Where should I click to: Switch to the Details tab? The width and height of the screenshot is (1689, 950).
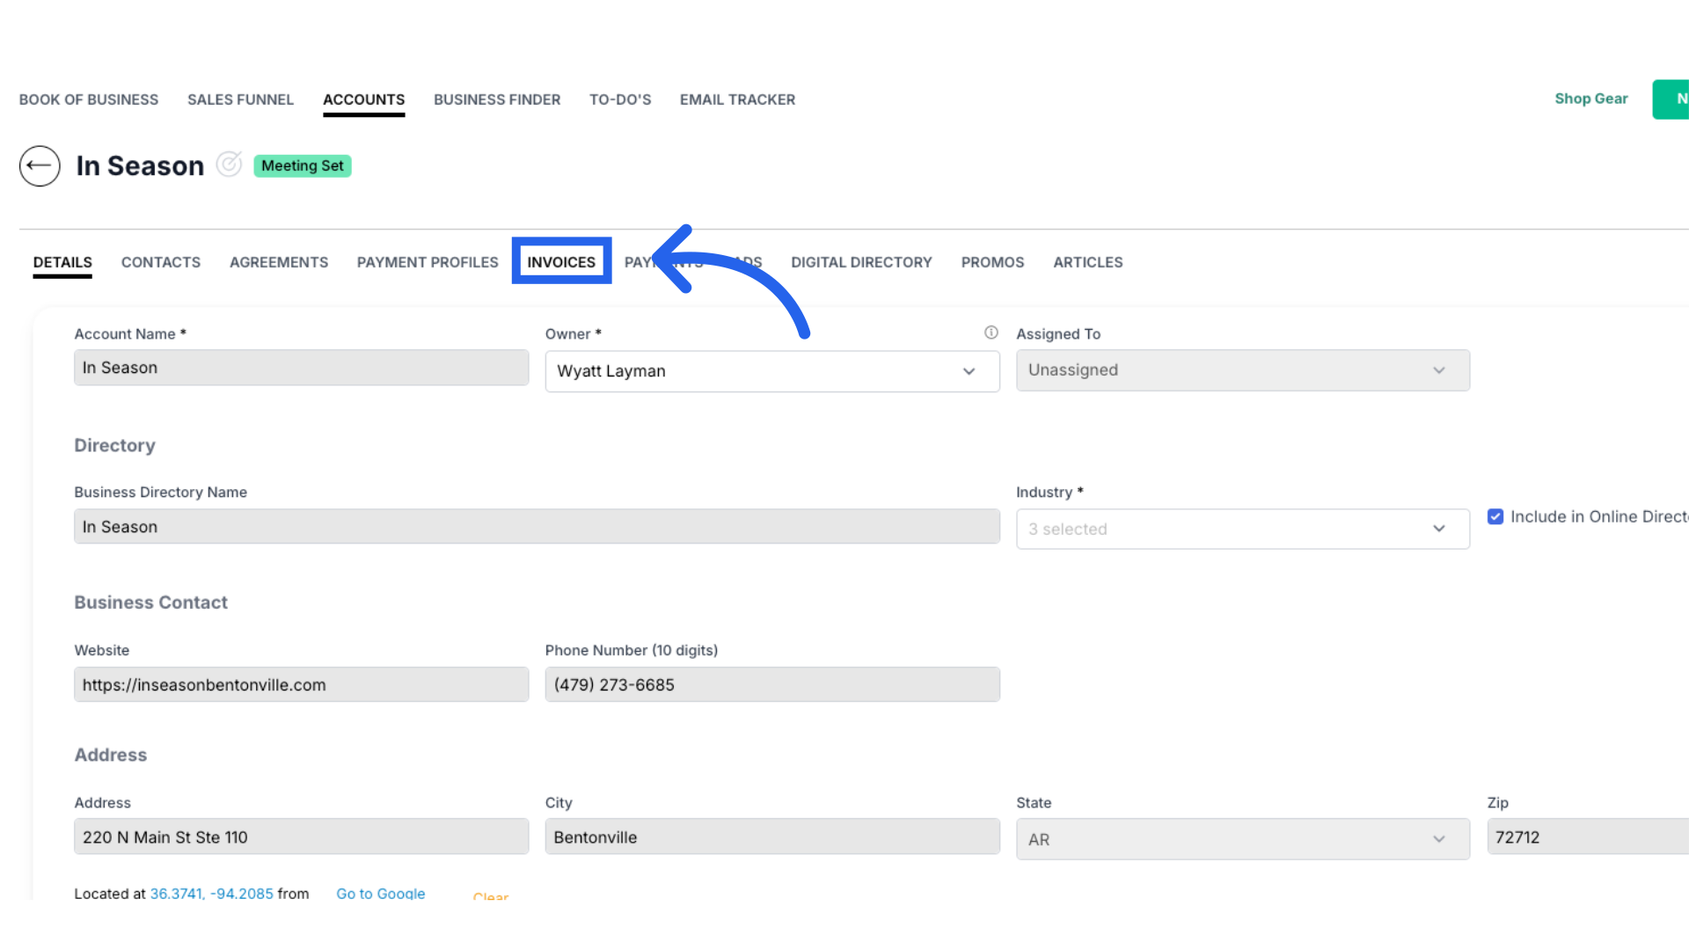tap(62, 262)
